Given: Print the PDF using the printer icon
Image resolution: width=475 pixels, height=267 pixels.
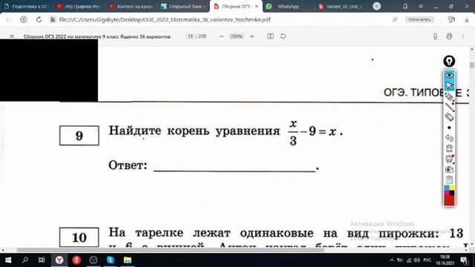Looking at the screenshot, I should click(x=449, y=36).
